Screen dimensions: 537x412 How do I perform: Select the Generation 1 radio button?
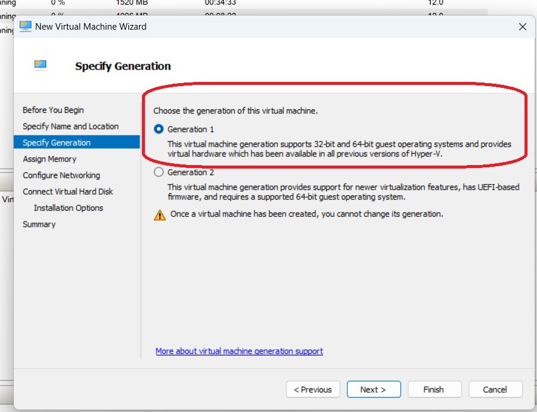159,129
